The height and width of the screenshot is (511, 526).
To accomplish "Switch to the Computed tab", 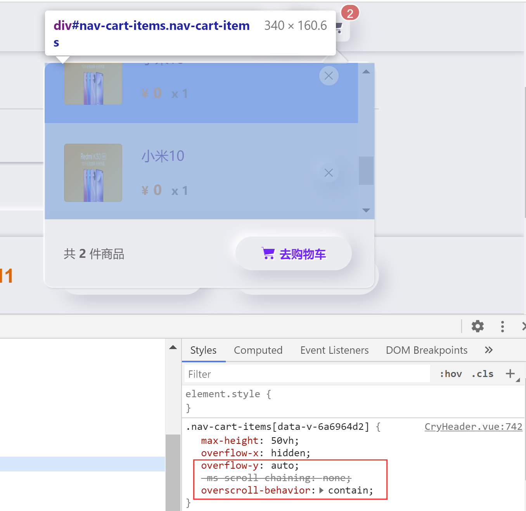I will [258, 350].
